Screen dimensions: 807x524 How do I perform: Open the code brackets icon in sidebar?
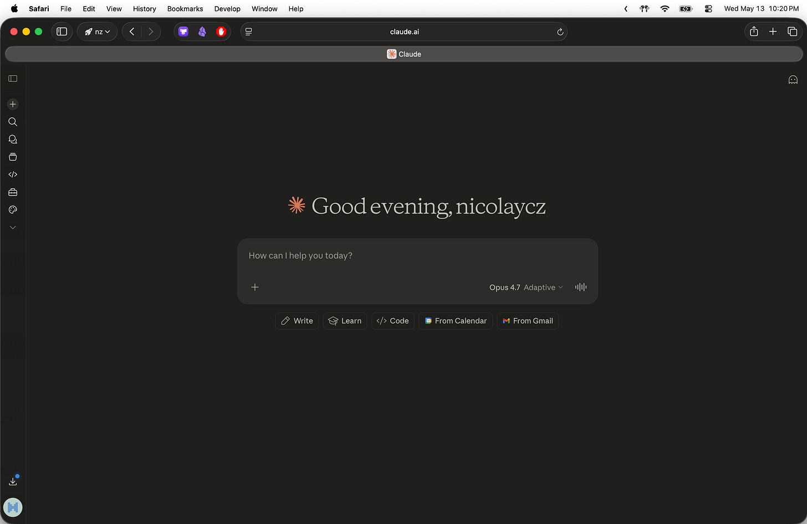tap(13, 174)
